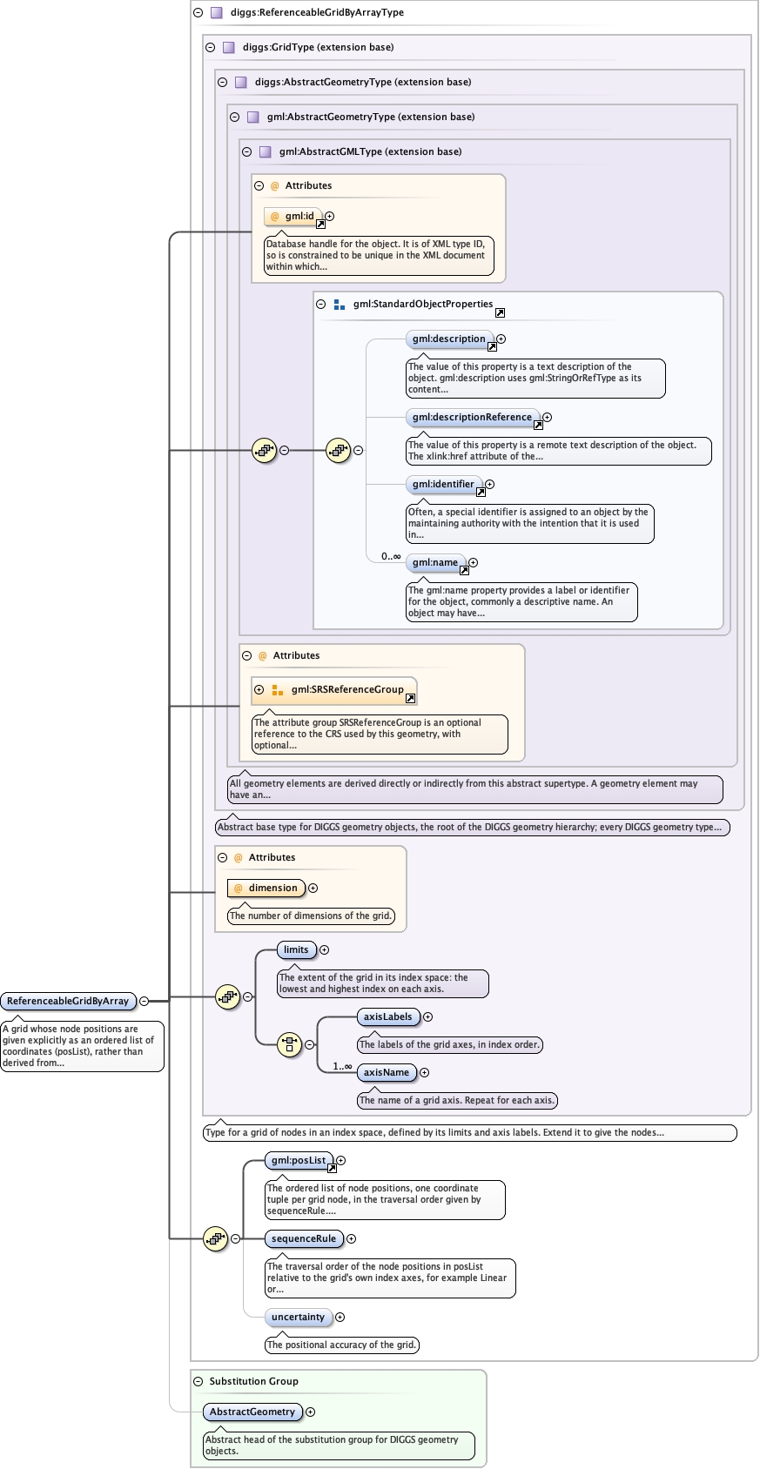This screenshot has width=760, height=1469.
Task: Select the axisLabels element node
Action: pyautogui.click(x=388, y=1016)
